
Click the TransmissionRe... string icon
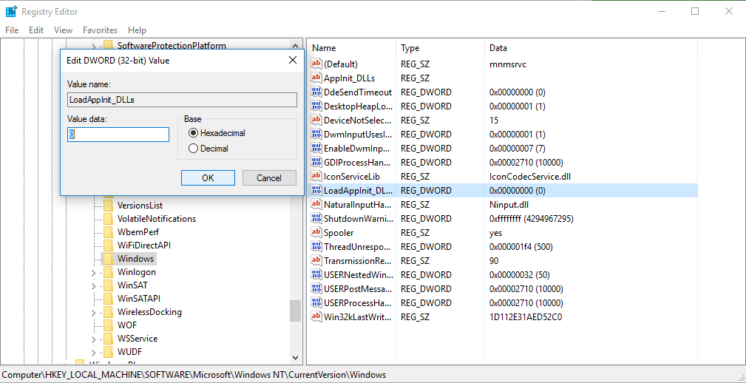[x=316, y=261]
